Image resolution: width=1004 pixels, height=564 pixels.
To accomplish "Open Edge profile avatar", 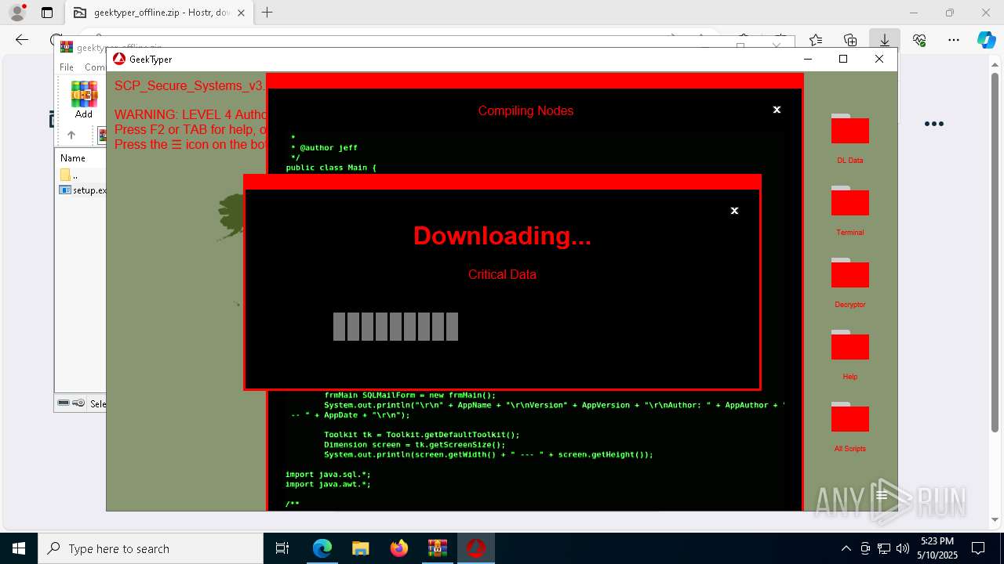I will 17,13.
